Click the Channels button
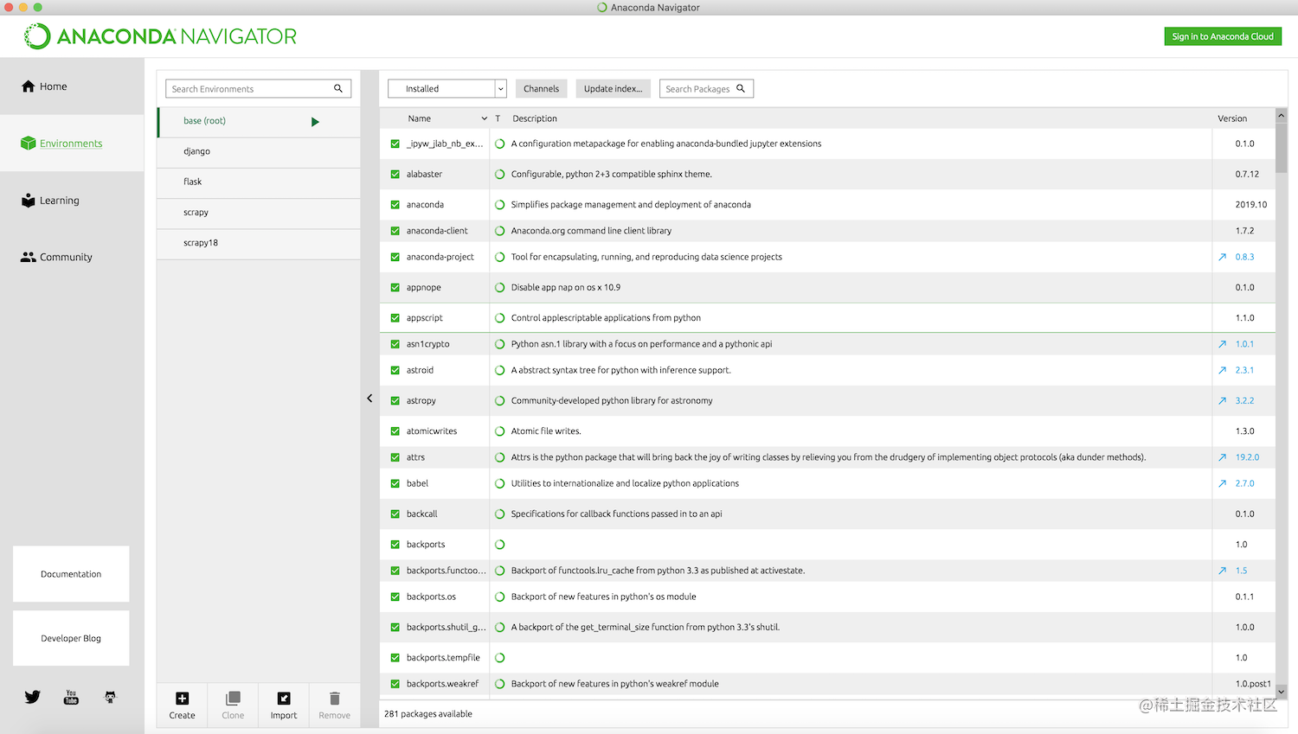Image resolution: width=1298 pixels, height=734 pixels. [541, 88]
